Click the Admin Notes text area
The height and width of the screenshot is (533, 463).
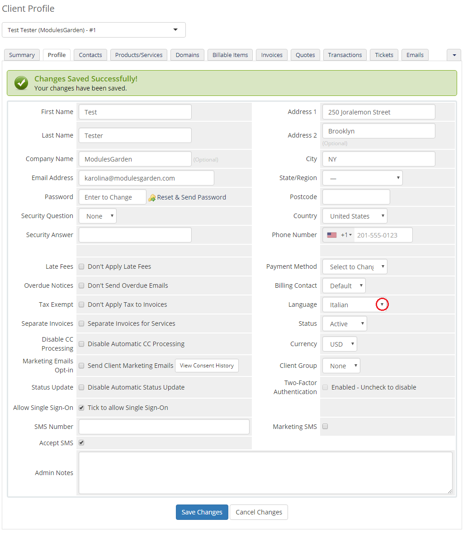pyautogui.click(x=266, y=473)
